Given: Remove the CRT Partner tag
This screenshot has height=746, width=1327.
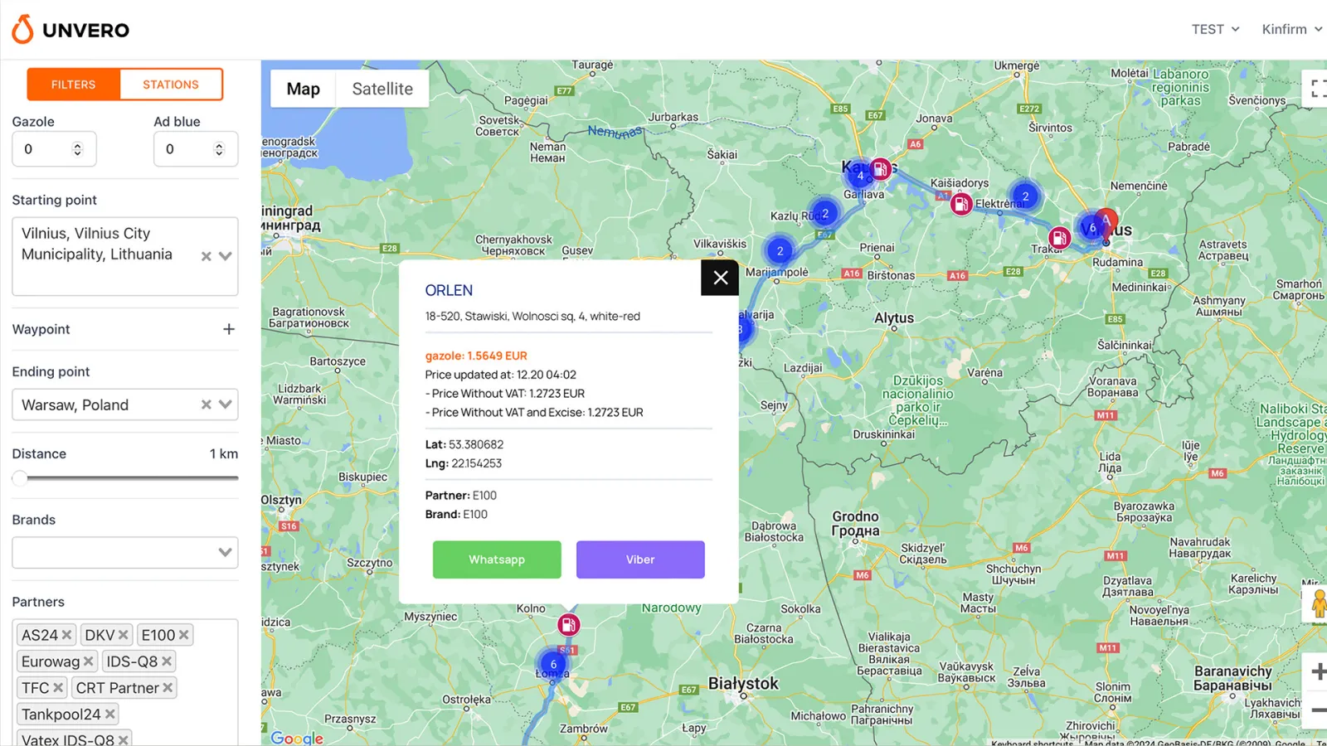Looking at the screenshot, I should coord(168,688).
